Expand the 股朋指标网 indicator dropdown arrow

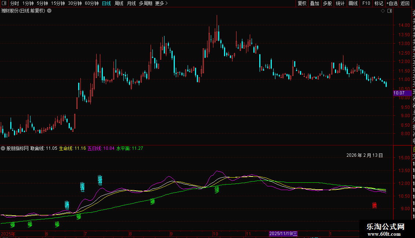click(3, 148)
